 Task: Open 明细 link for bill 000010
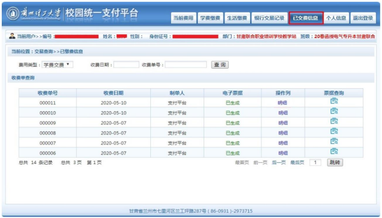[x=283, y=113]
